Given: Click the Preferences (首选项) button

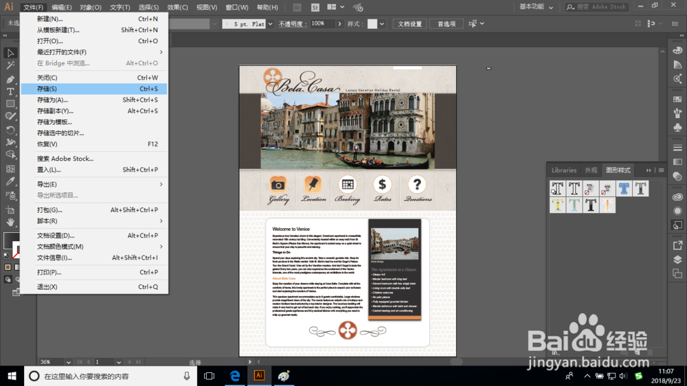Looking at the screenshot, I should [x=447, y=24].
